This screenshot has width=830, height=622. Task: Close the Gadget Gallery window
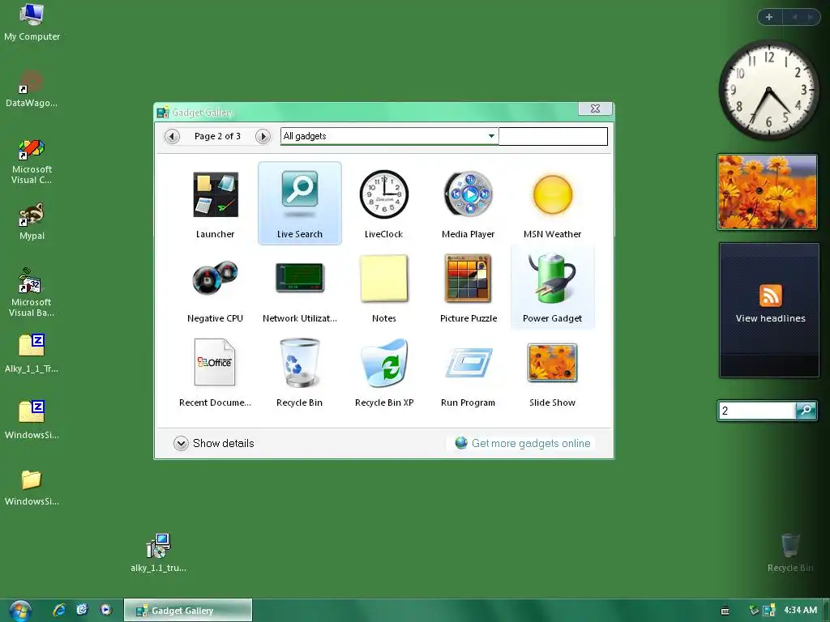(x=595, y=109)
